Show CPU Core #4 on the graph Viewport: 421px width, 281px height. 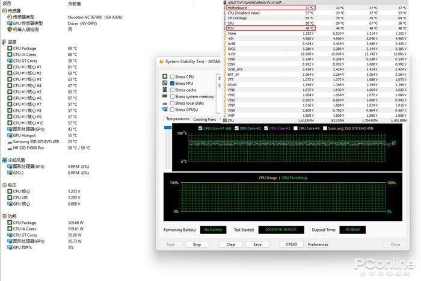pos(296,128)
